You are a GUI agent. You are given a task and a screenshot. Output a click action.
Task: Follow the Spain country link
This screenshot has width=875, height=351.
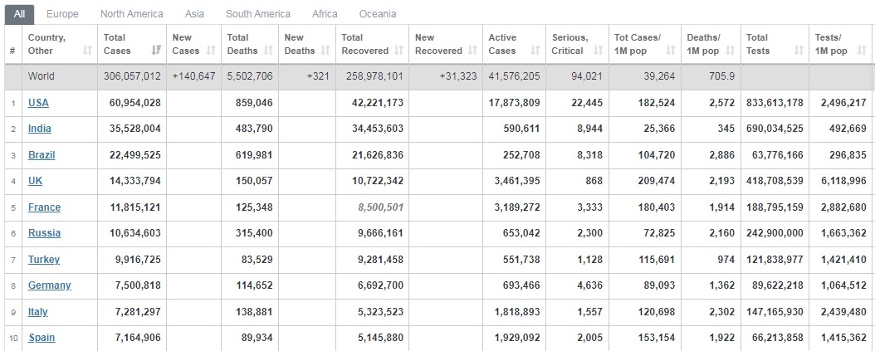coord(42,337)
